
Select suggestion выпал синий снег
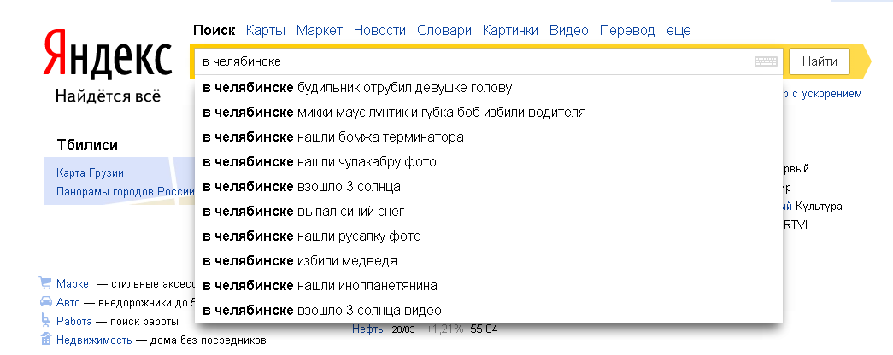point(489,212)
